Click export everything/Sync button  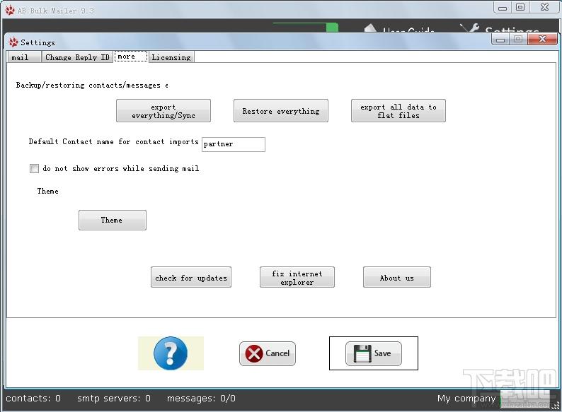click(164, 111)
